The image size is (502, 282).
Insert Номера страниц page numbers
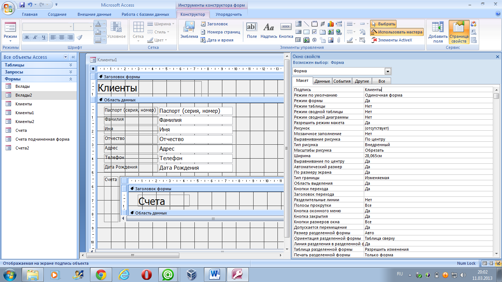point(220,32)
